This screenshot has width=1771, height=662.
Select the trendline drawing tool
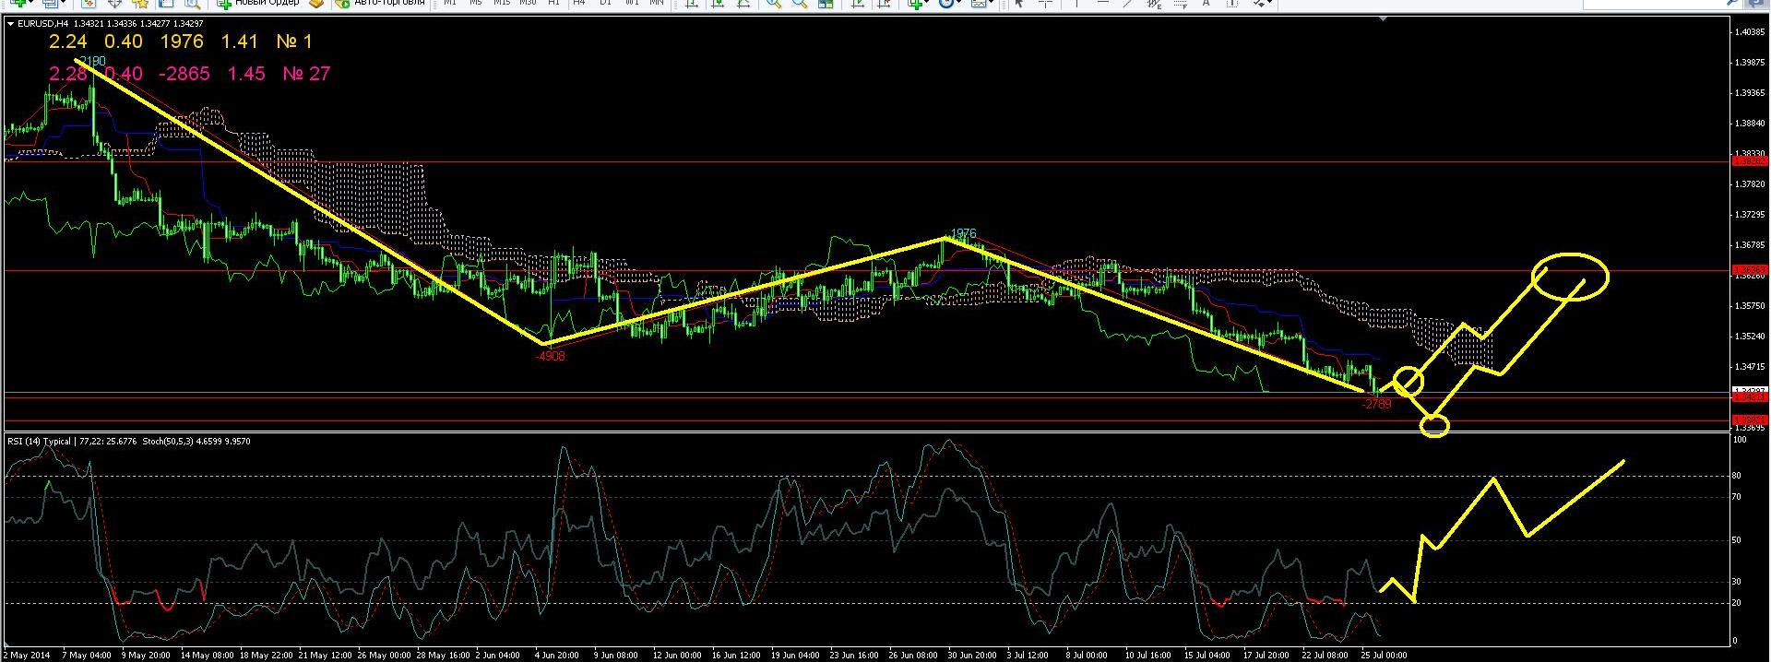(x=1127, y=4)
